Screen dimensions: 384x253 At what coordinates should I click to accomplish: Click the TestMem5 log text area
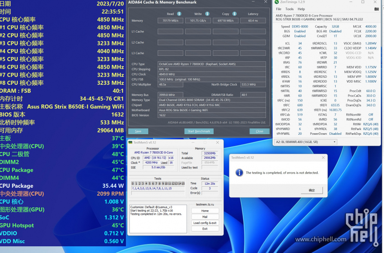[158, 219]
